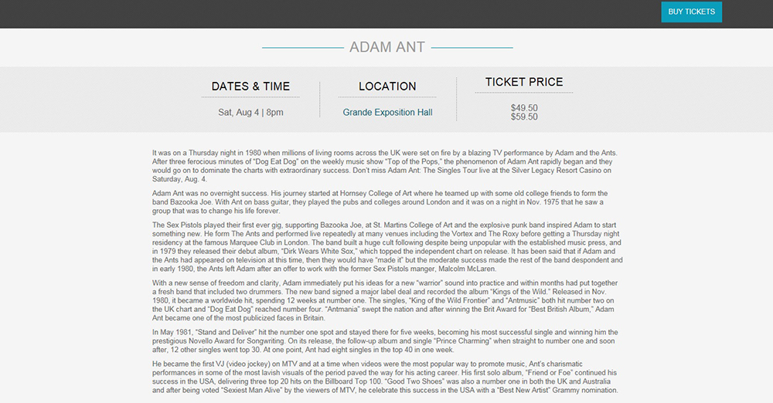Click the Location heading

[x=387, y=86]
